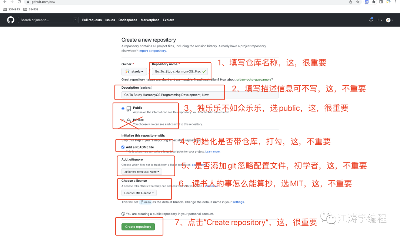Expand the License: MIT License dropdown
The height and width of the screenshot is (236, 400).
point(139,193)
